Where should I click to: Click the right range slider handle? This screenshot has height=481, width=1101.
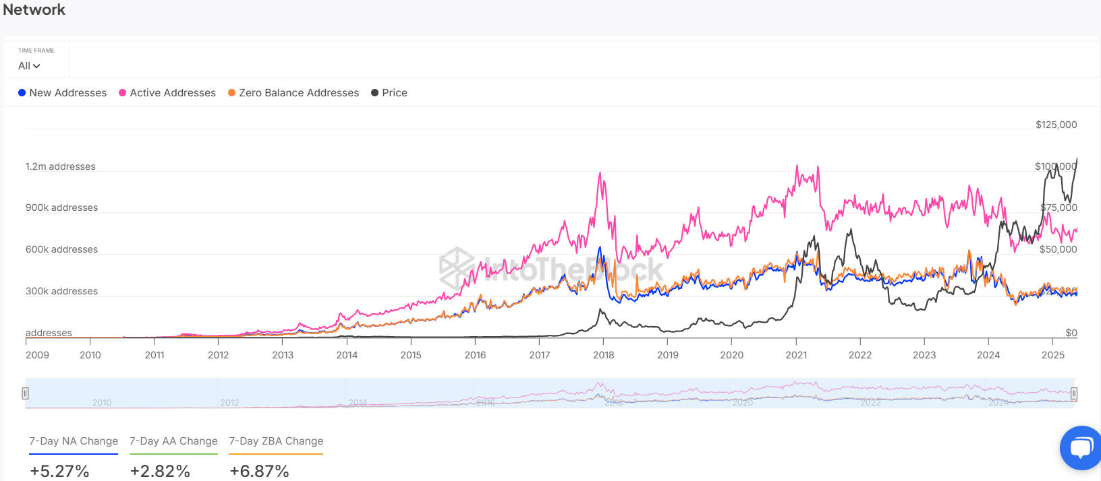[1074, 393]
